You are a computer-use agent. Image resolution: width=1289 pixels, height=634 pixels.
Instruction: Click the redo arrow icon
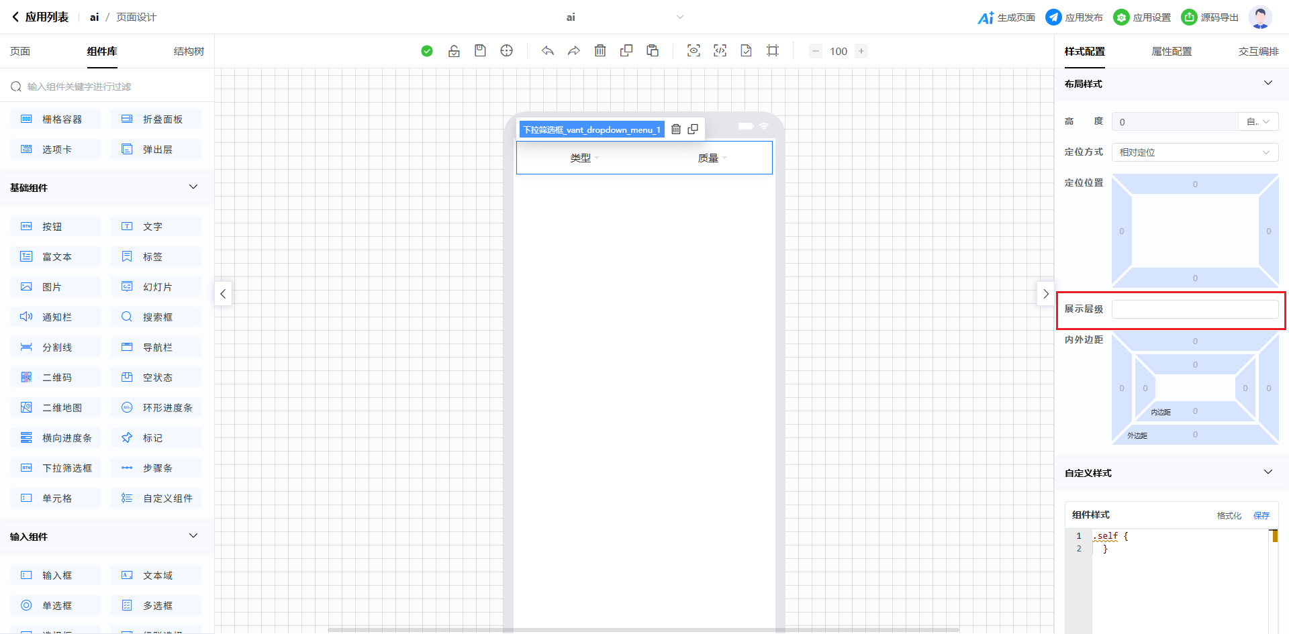(573, 51)
